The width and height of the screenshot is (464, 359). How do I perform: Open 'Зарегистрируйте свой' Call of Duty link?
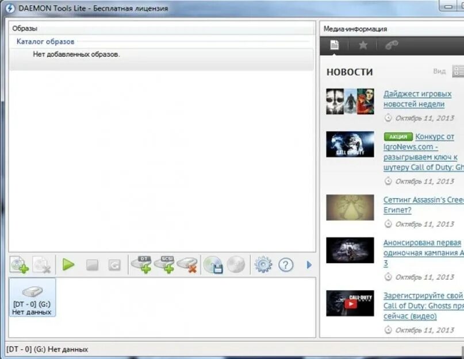pos(423,306)
